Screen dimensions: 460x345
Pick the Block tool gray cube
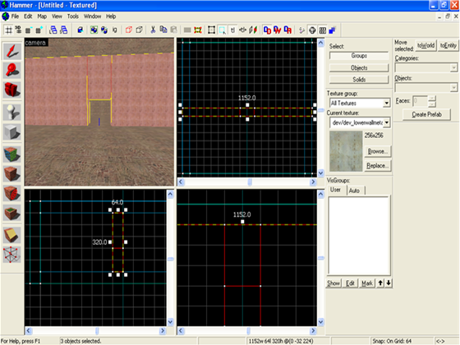[12, 131]
